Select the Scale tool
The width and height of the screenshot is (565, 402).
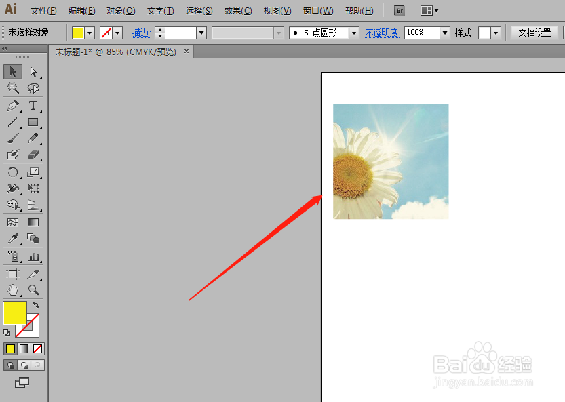33,172
